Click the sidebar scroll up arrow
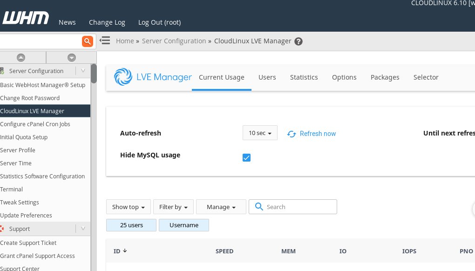475x271 pixels. (x=21, y=58)
